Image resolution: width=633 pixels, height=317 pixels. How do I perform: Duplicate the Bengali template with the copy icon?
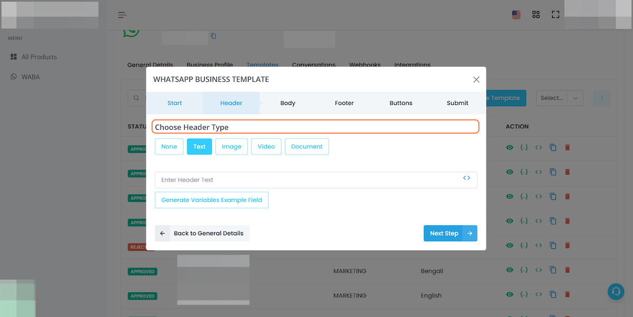553,270
